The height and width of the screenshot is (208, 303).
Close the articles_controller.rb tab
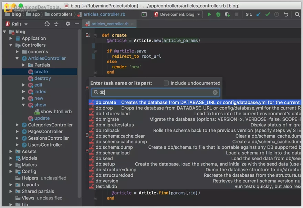point(132,24)
